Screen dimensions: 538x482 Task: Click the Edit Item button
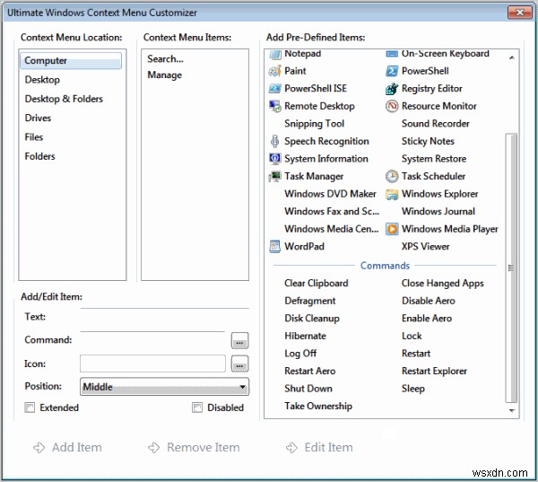[319, 448]
